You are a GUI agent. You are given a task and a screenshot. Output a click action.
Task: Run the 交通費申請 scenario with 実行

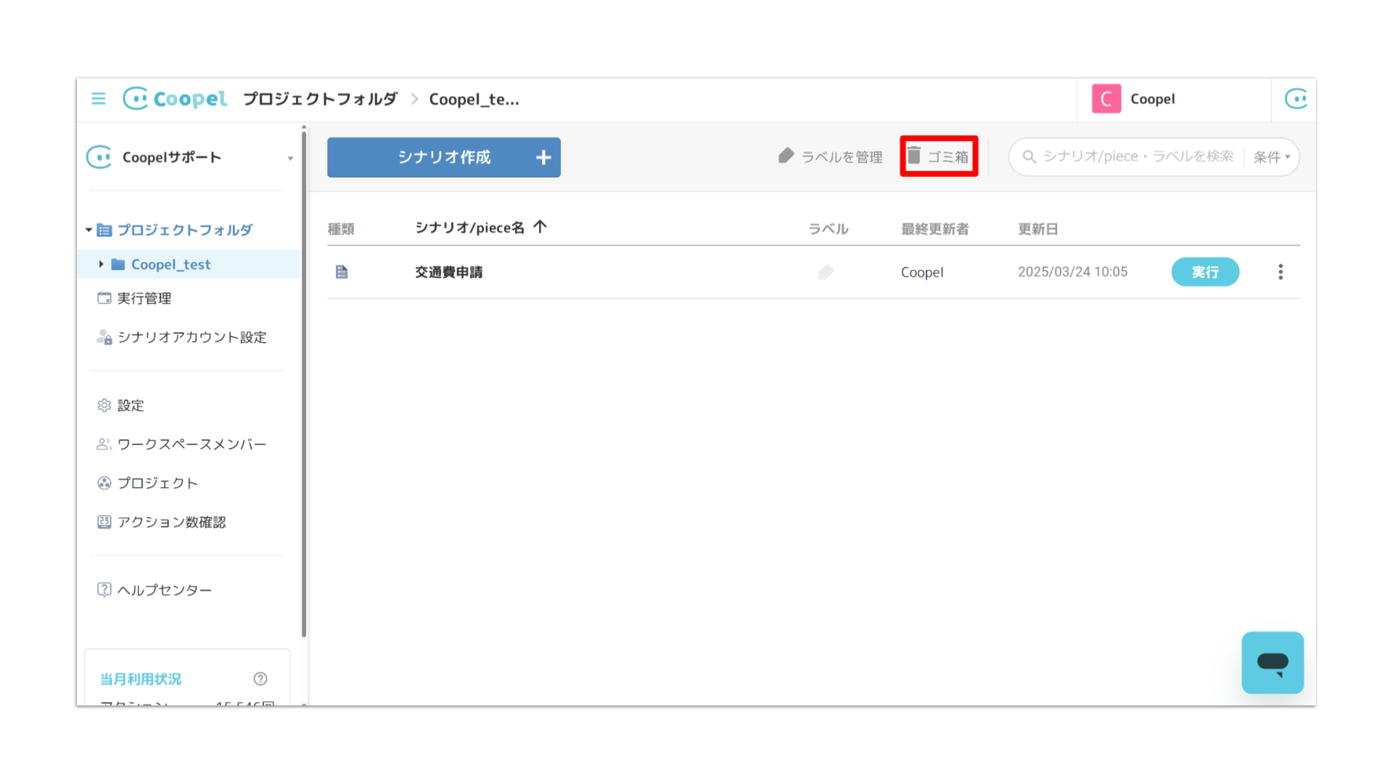[x=1204, y=272]
